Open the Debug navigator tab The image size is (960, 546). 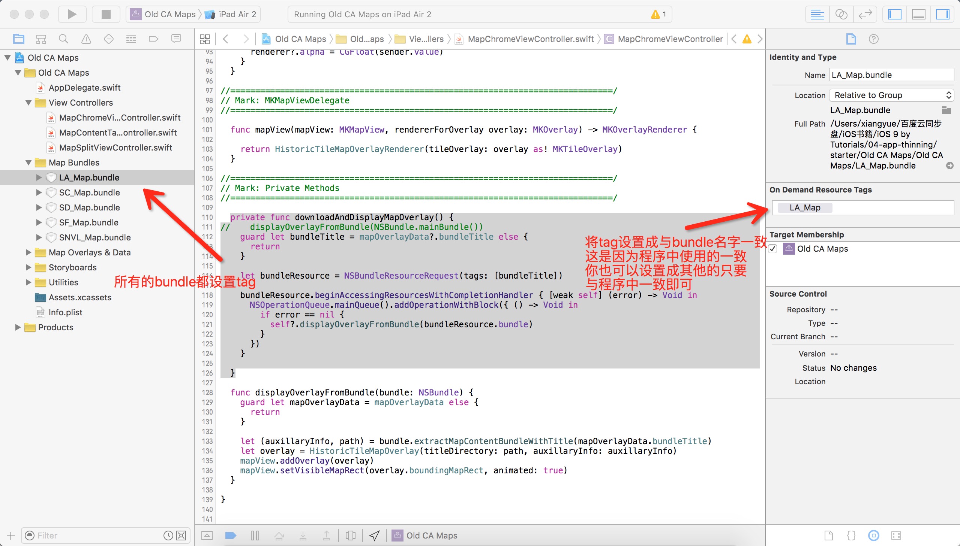(x=131, y=39)
